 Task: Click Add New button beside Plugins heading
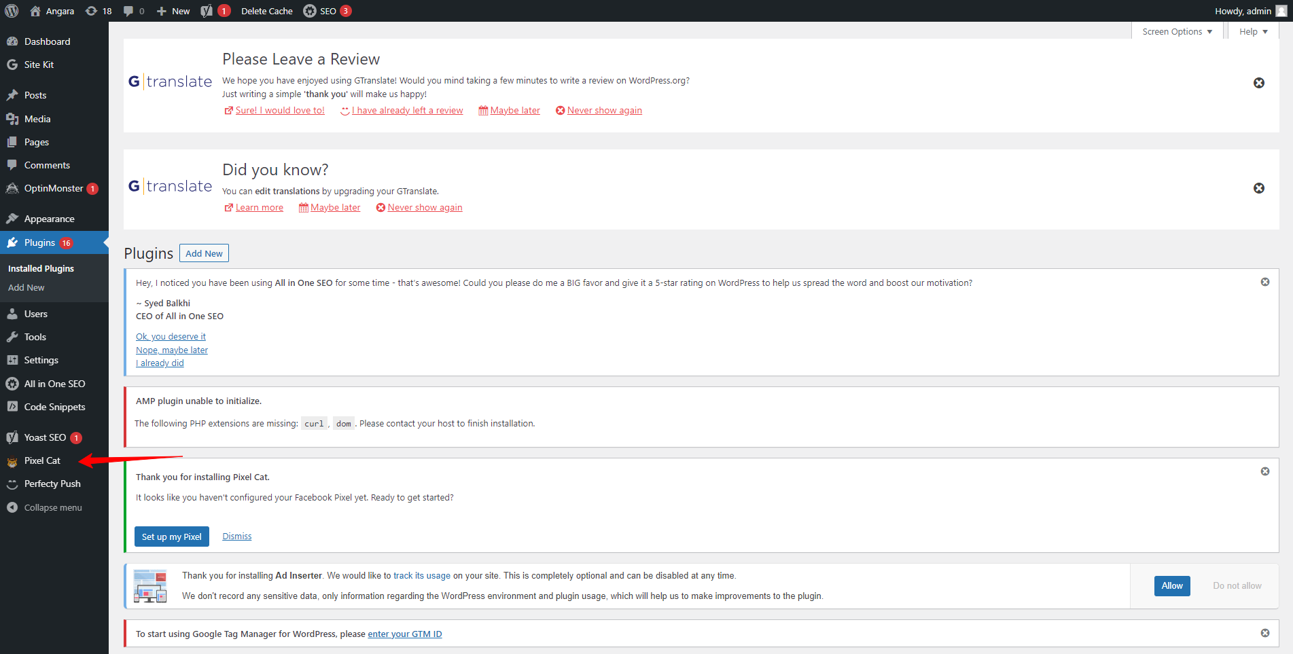tap(204, 253)
